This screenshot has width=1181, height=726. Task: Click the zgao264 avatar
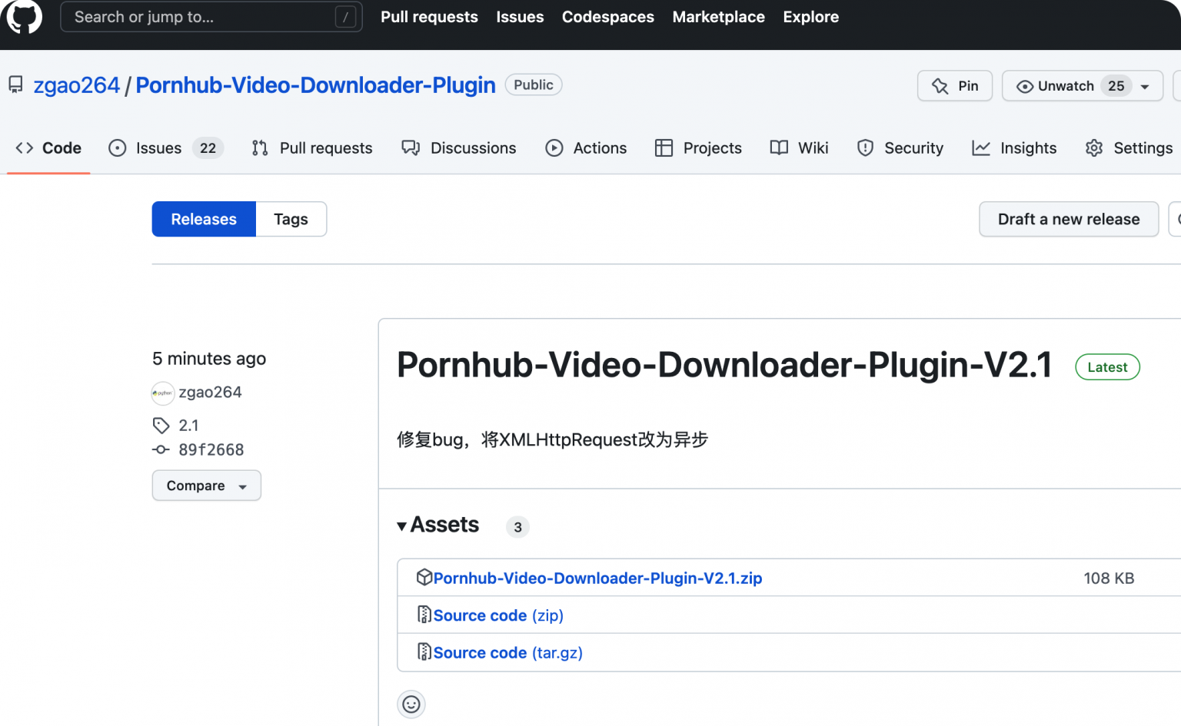click(x=163, y=393)
